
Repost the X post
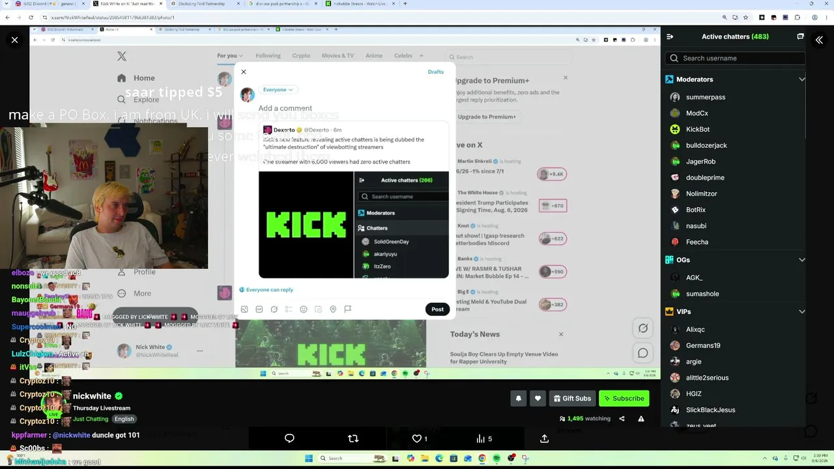353,438
